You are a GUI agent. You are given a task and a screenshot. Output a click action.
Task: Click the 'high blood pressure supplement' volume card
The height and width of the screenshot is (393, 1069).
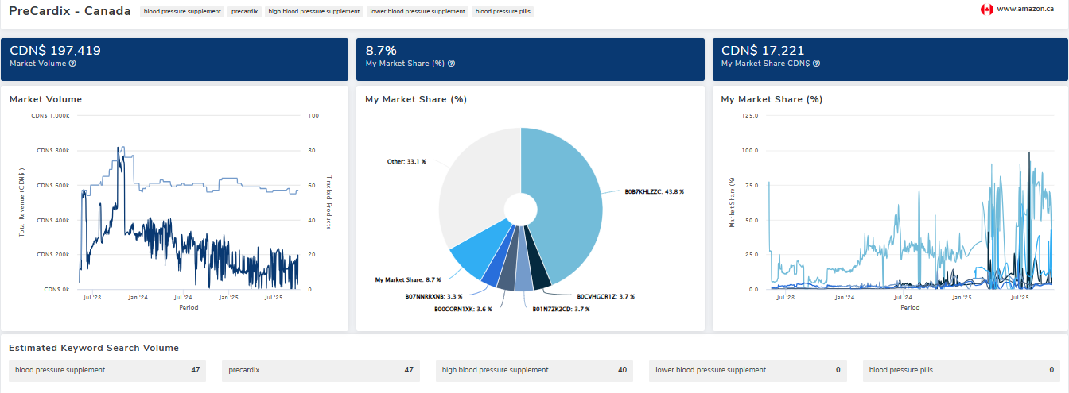[x=534, y=370]
